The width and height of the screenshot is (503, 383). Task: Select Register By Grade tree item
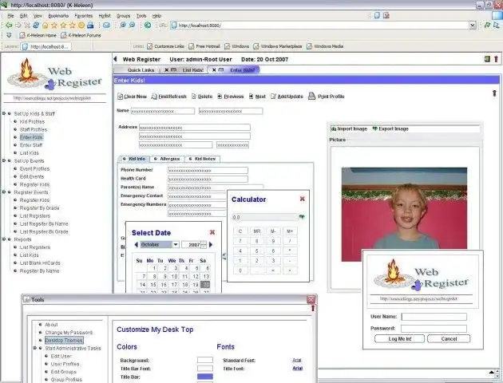point(39,207)
